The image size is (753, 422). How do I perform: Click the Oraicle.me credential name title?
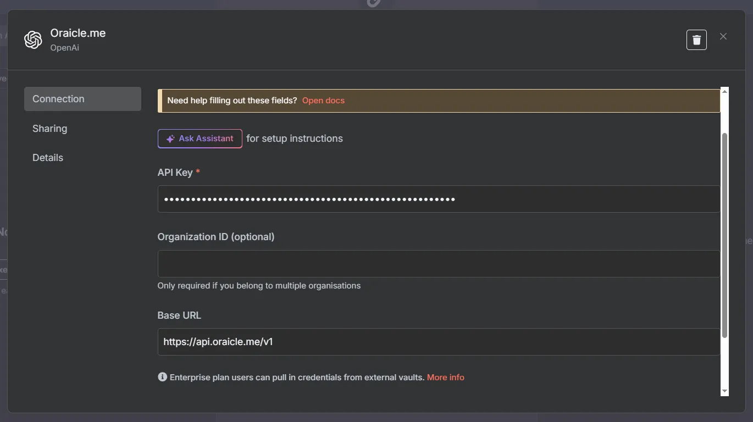[x=78, y=33]
